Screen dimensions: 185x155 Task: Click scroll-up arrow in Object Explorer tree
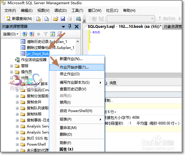pos(78,42)
